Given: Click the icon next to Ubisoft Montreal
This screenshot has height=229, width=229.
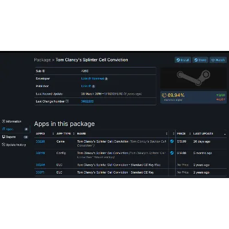Looking at the screenshot, I should [106, 79].
